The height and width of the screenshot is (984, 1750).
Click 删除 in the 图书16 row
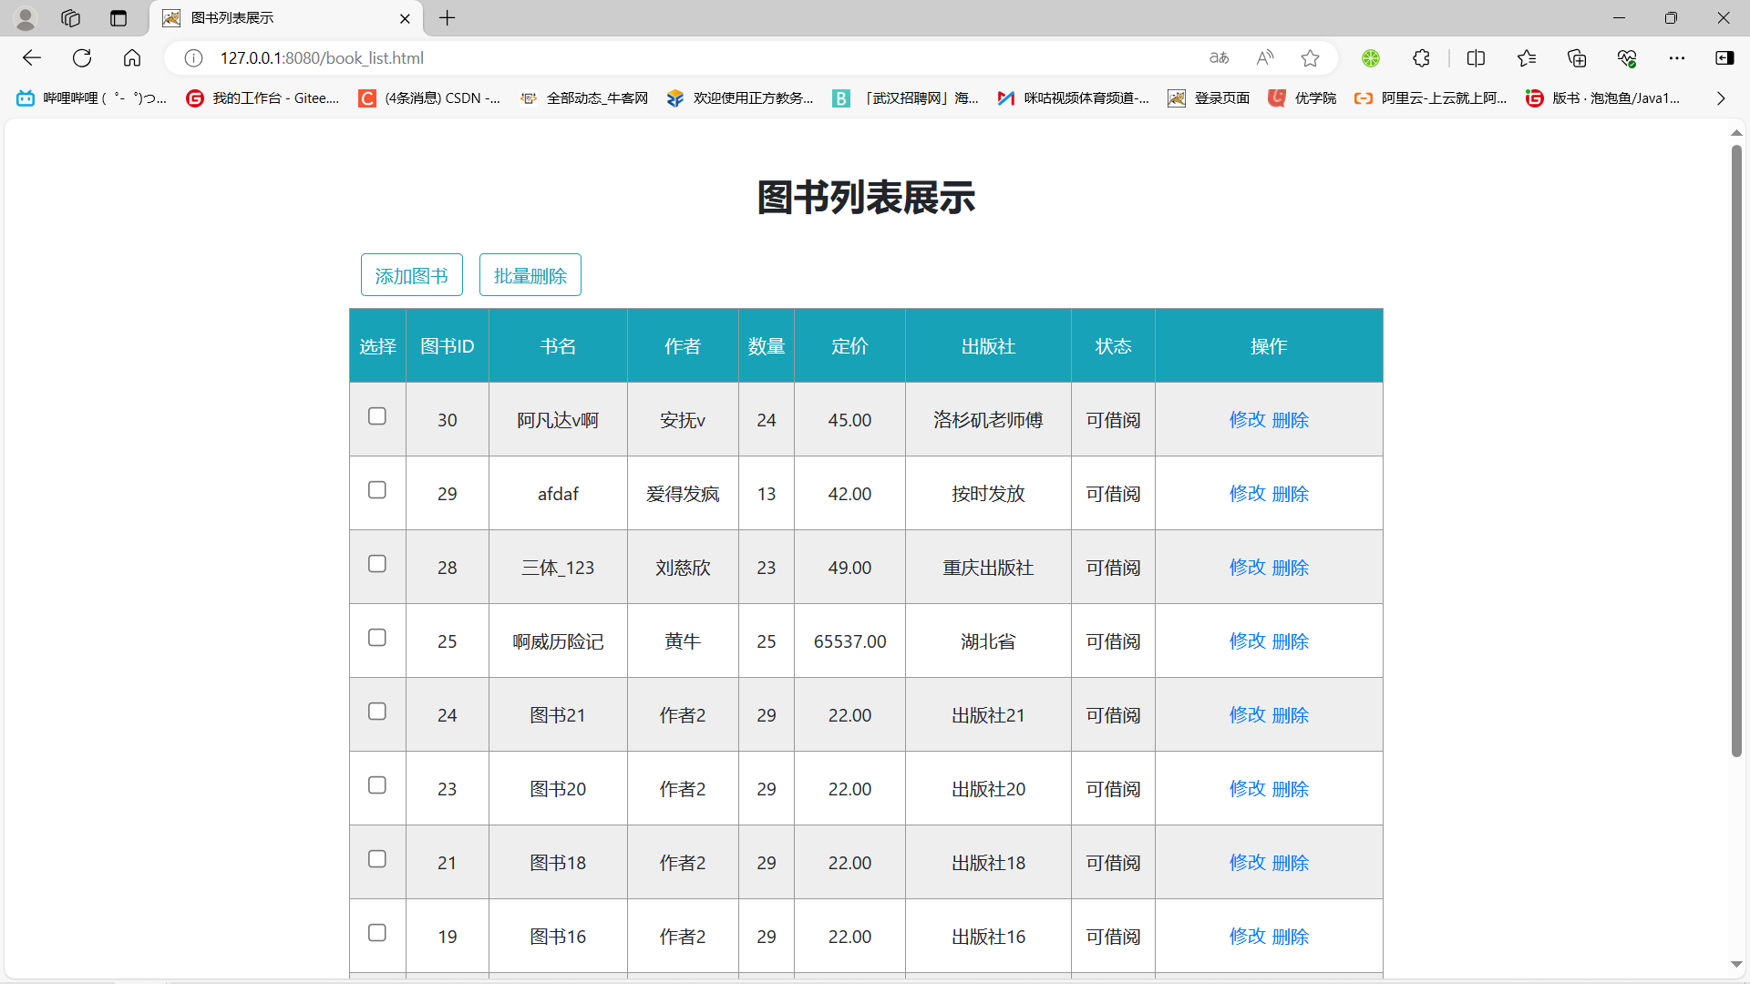point(1291,937)
